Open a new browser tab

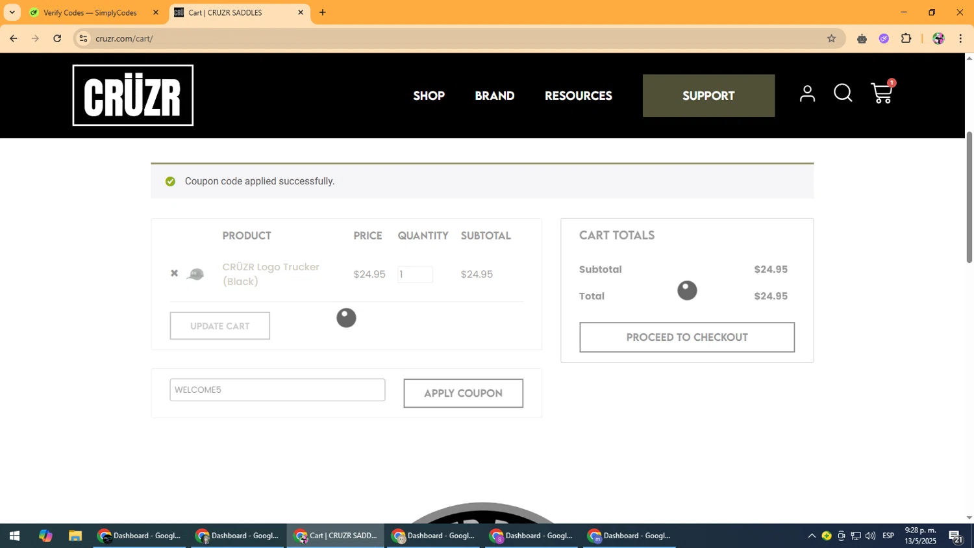pos(323,12)
